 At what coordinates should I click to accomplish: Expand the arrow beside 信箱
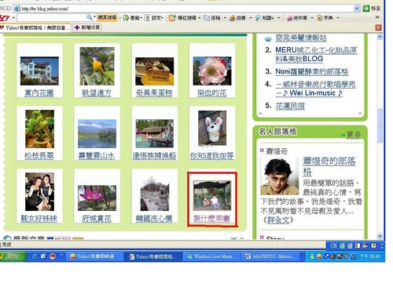225,18
